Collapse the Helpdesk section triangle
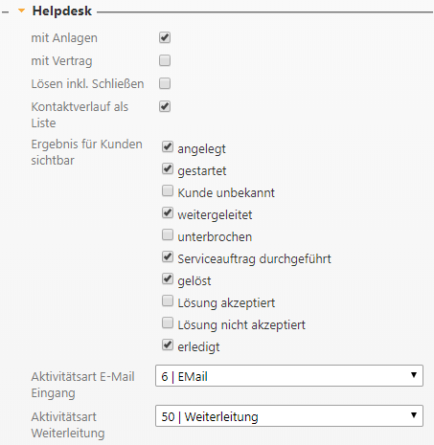 click(x=21, y=11)
